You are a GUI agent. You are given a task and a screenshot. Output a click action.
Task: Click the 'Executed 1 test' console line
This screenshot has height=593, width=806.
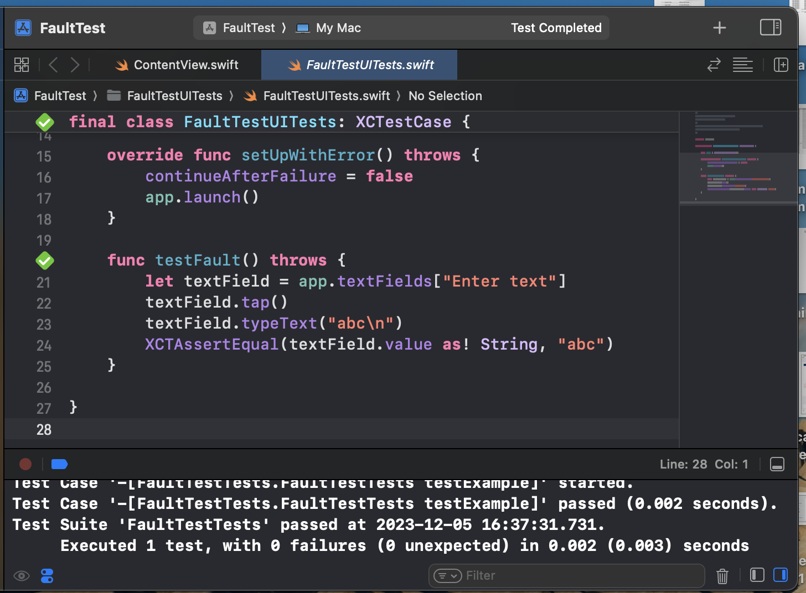(405, 545)
